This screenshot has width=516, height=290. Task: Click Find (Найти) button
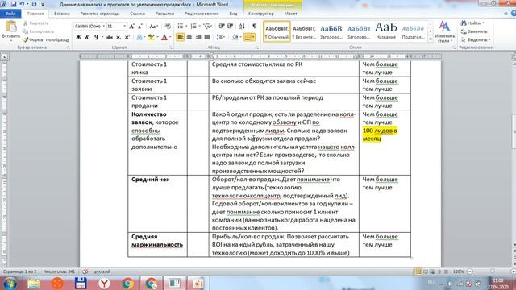[x=472, y=23]
